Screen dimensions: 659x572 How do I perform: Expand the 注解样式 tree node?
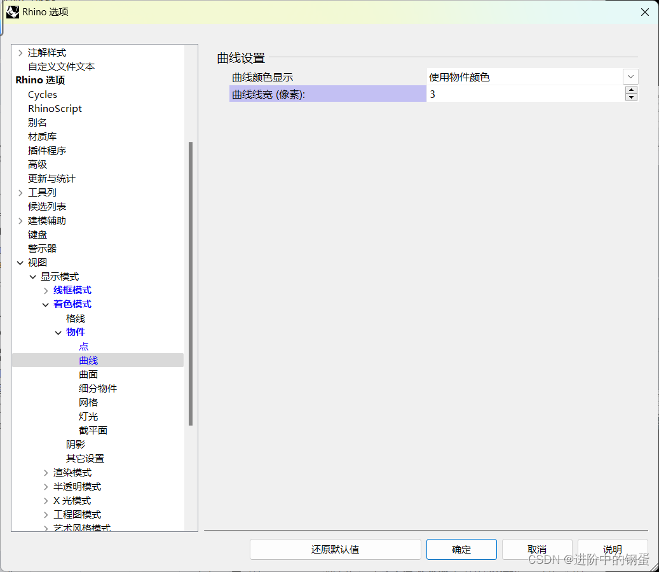tap(20, 53)
